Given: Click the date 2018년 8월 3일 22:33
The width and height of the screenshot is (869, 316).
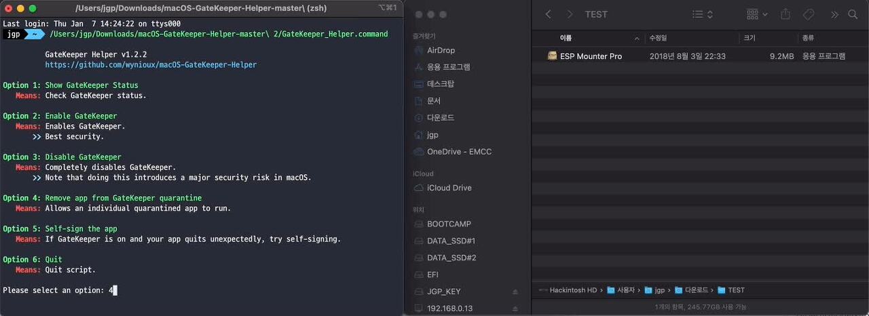Looking at the screenshot, I should pyautogui.click(x=687, y=56).
